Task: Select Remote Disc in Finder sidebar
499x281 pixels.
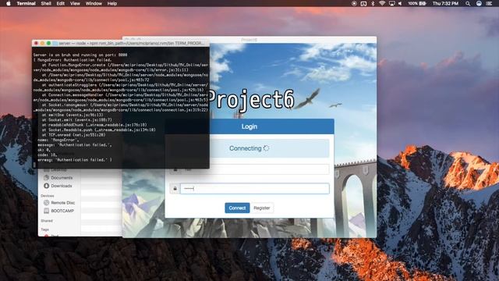Action: (x=62, y=203)
